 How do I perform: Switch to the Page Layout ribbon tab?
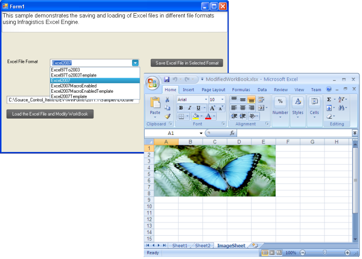213,90
